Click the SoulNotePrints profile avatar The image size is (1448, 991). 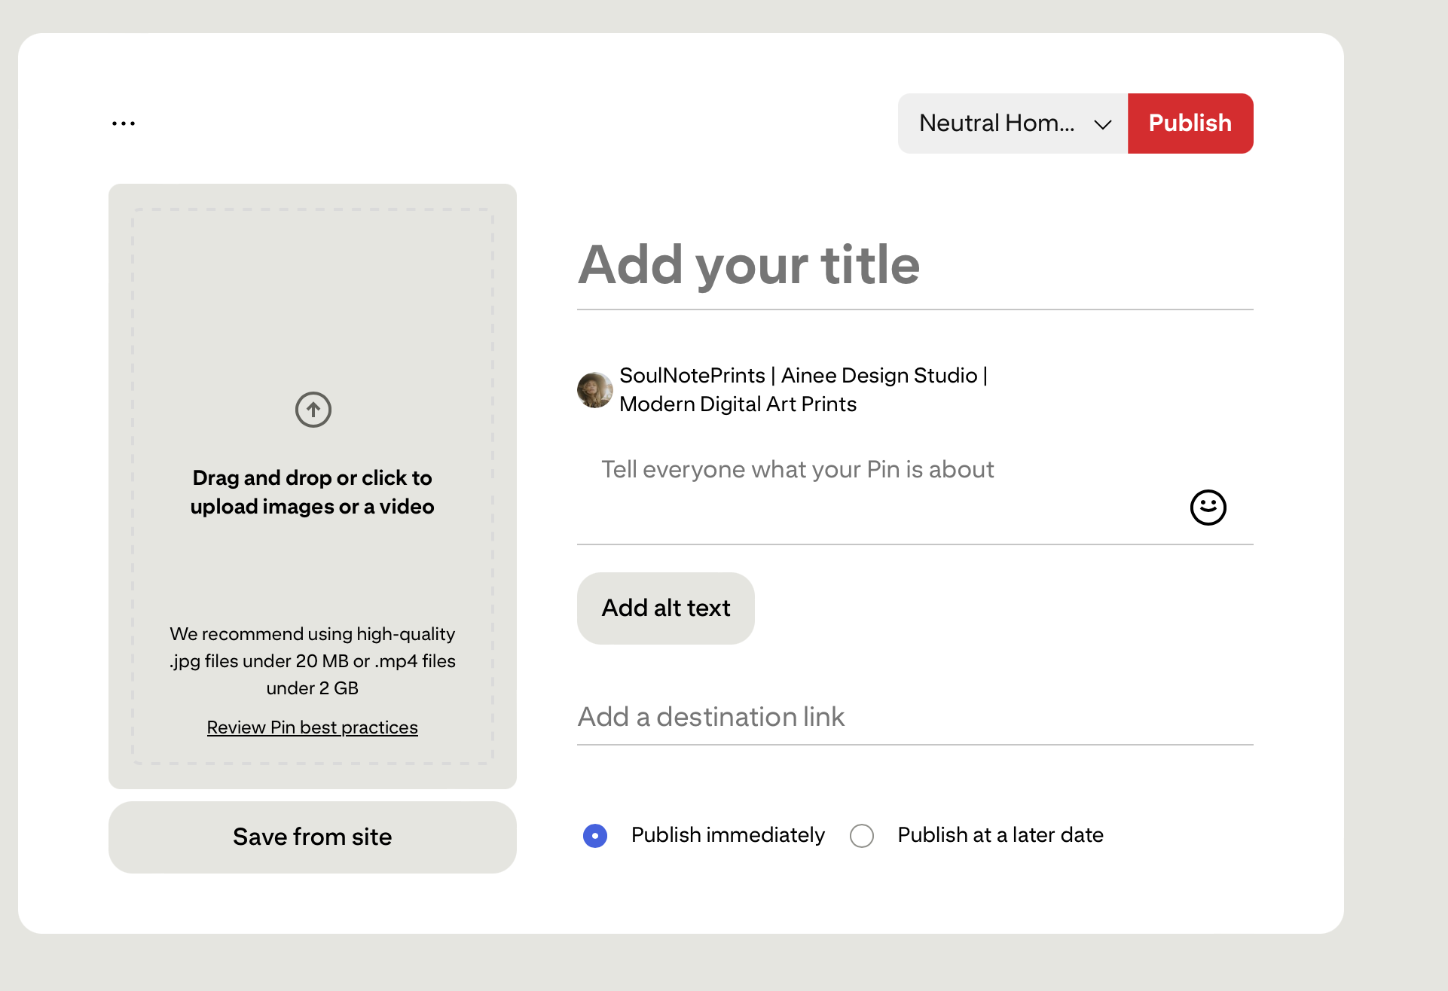tap(595, 390)
